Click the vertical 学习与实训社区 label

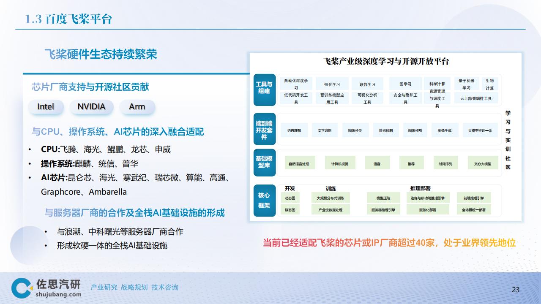pyautogui.click(x=508, y=140)
